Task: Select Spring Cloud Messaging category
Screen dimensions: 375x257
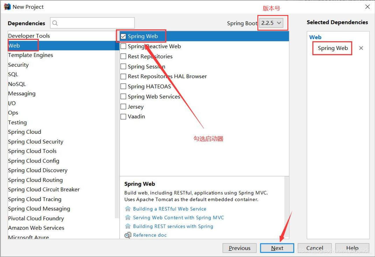Action: [x=62, y=209]
